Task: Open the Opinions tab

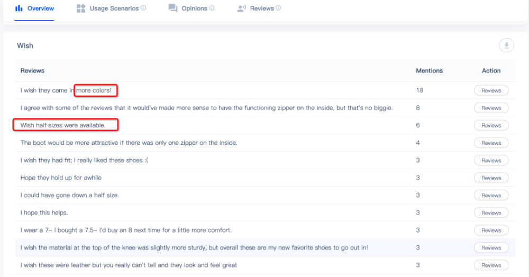Action: click(191, 8)
